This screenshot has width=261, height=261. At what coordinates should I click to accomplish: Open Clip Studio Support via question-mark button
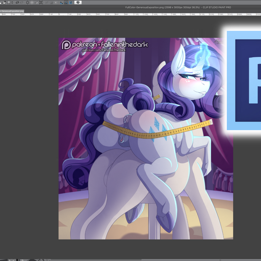pyautogui.click(x=78, y=3)
